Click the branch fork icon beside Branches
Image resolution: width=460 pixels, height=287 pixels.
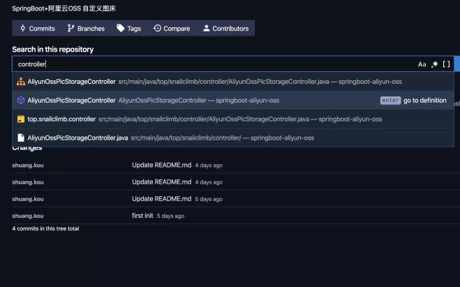(71, 28)
